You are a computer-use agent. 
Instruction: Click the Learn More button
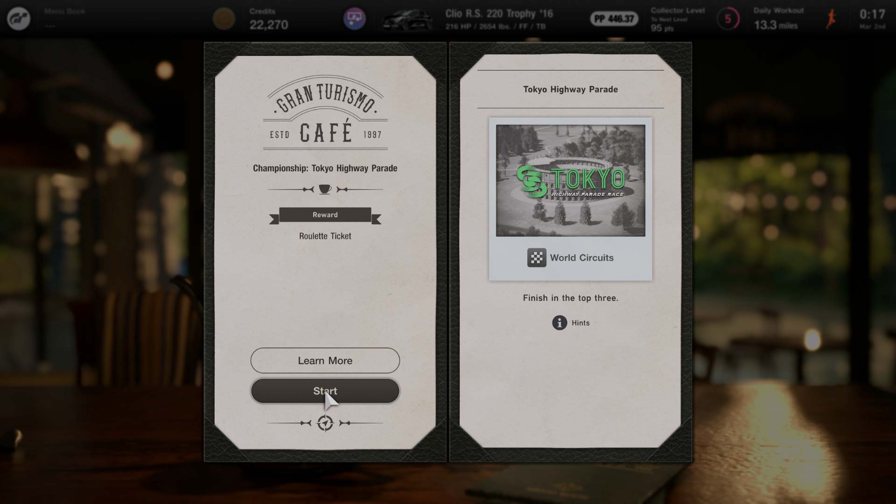(325, 360)
